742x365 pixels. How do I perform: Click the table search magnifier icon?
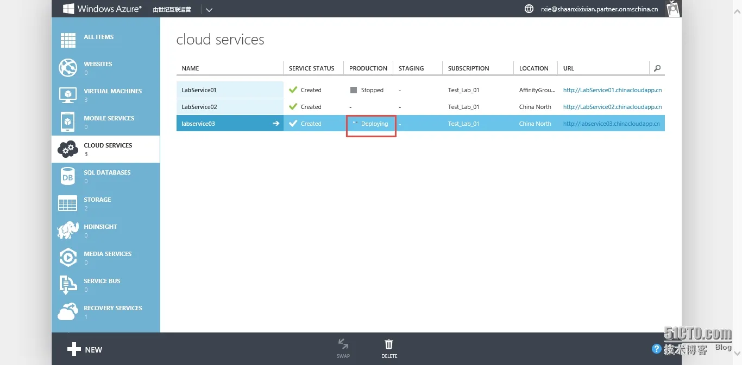click(657, 68)
